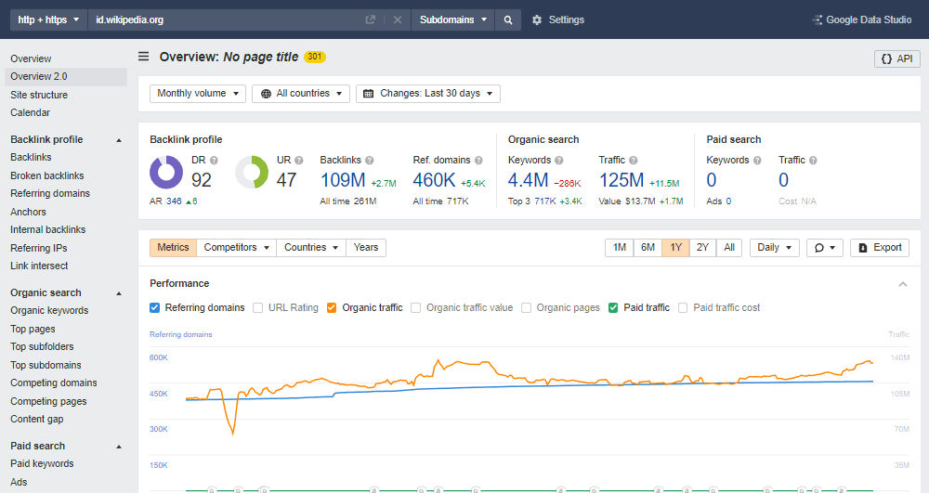This screenshot has width=929, height=493.
Task: Open Broken backlinks in the sidebar
Action: [47, 175]
